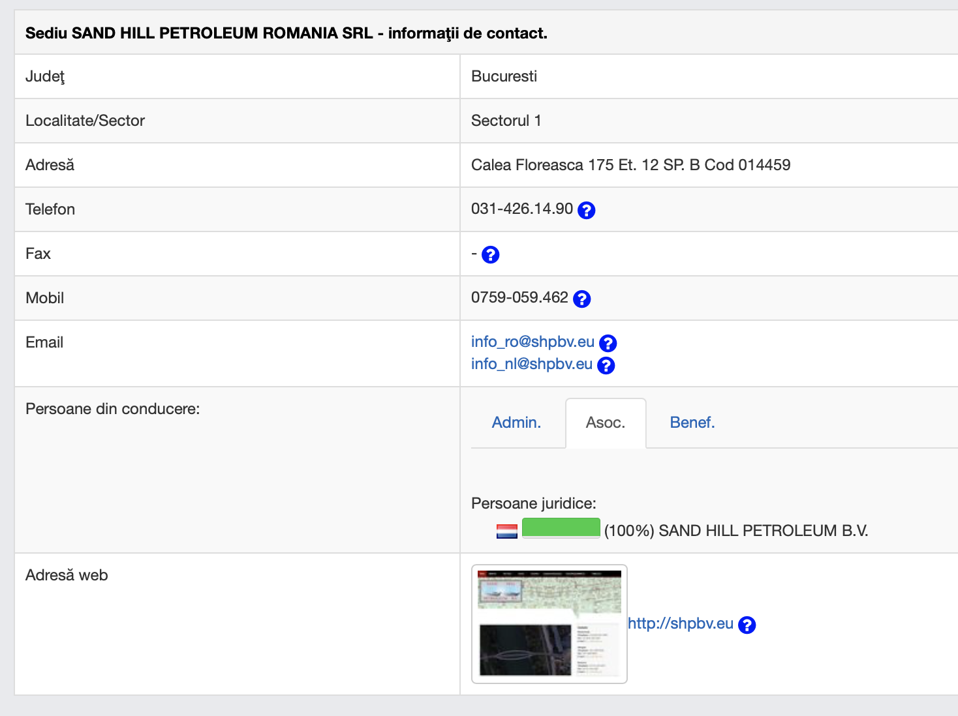Click the website preview thumbnail
Screen dimensions: 958x716
[x=549, y=623]
